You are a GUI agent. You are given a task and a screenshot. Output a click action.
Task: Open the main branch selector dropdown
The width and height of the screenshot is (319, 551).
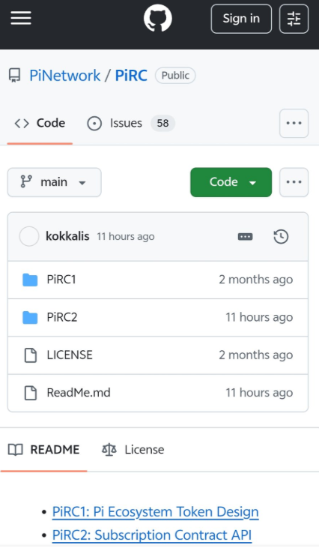(x=55, y=182)
